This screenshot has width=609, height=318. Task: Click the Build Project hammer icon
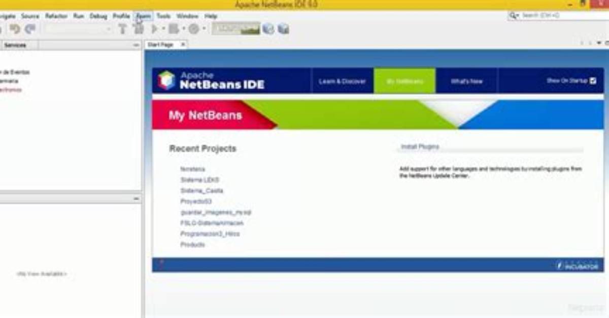pos(122,29)
